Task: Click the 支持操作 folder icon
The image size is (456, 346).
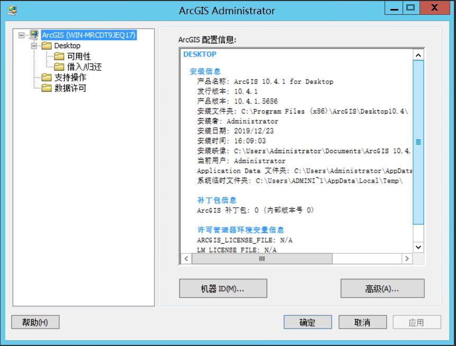Action: [x=47, y=77]
